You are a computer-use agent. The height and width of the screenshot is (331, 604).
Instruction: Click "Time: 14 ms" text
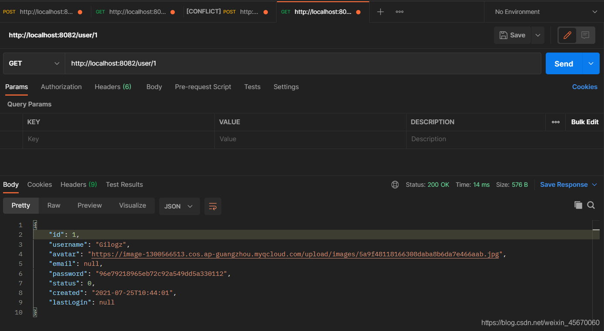[473, 185]
